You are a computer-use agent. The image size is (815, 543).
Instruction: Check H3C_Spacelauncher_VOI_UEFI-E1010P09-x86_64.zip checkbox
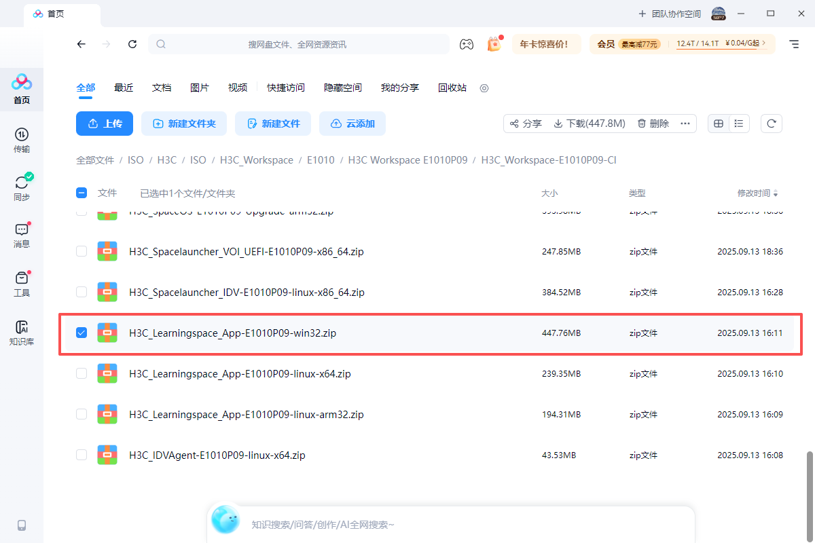(81, 251)
